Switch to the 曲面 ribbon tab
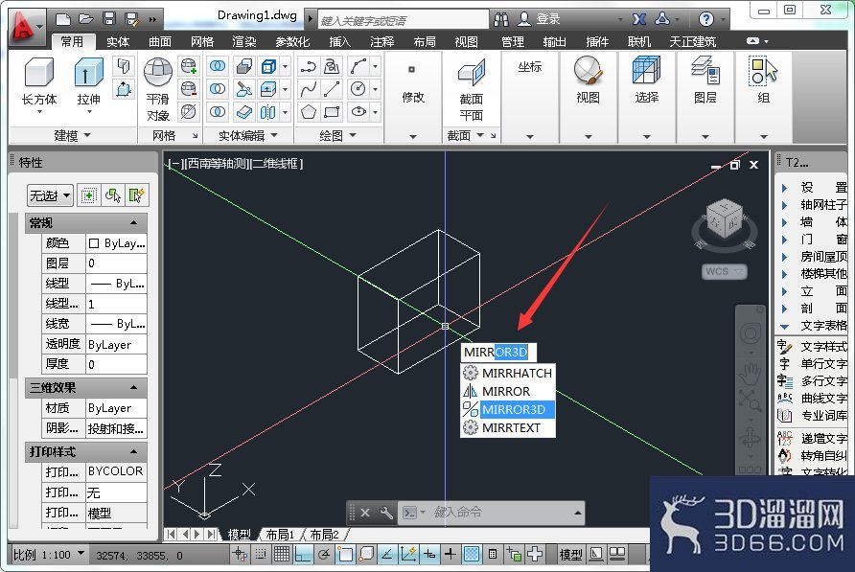 [x=160, y=41]
